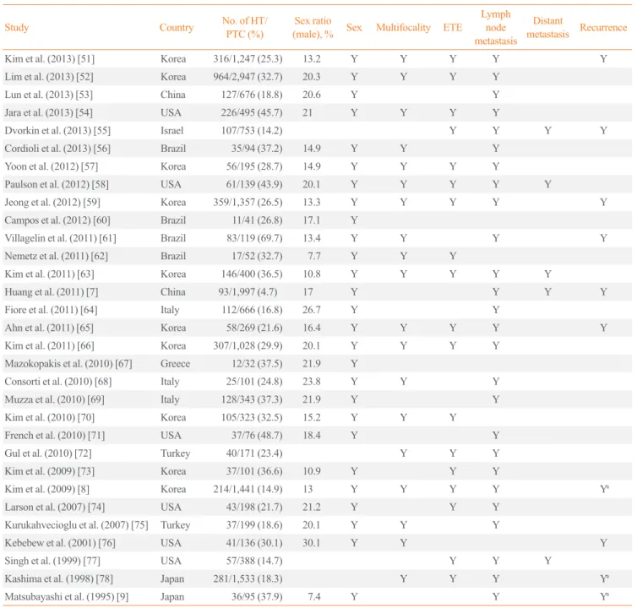
Task: Click the Recurrence column header
Action: click(x=603, y=28)
